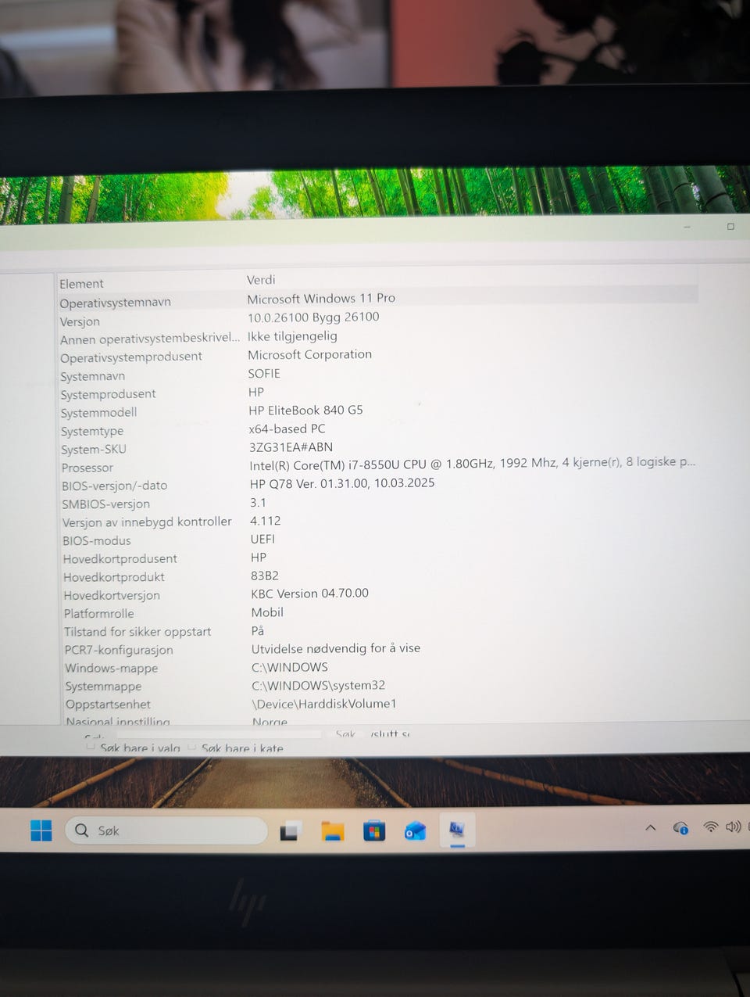The height and width of the screenshot is (997, 750).
Task: Tick the 'Søk bare i valg' checkbox
Action: point(91,747)
